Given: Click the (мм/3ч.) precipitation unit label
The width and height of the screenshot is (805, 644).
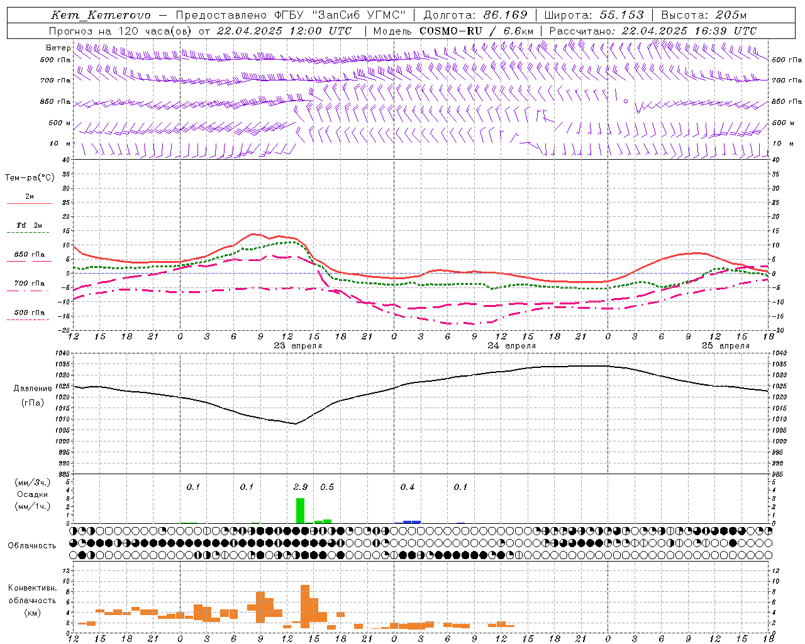Looking at the screenshot, I should (33, 482).
